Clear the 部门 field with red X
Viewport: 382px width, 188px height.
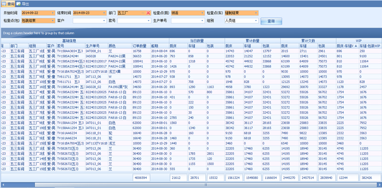pos(148,13)
